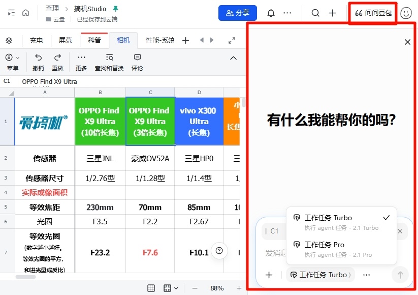This screenshot has width=418, height=295.
Task: Toggle the sidebar navigation icon
Action: pyautogui.click(x=11, y=13)
